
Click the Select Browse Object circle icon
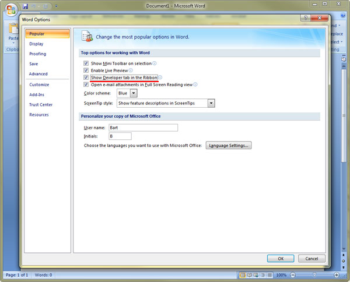(344, 261)
